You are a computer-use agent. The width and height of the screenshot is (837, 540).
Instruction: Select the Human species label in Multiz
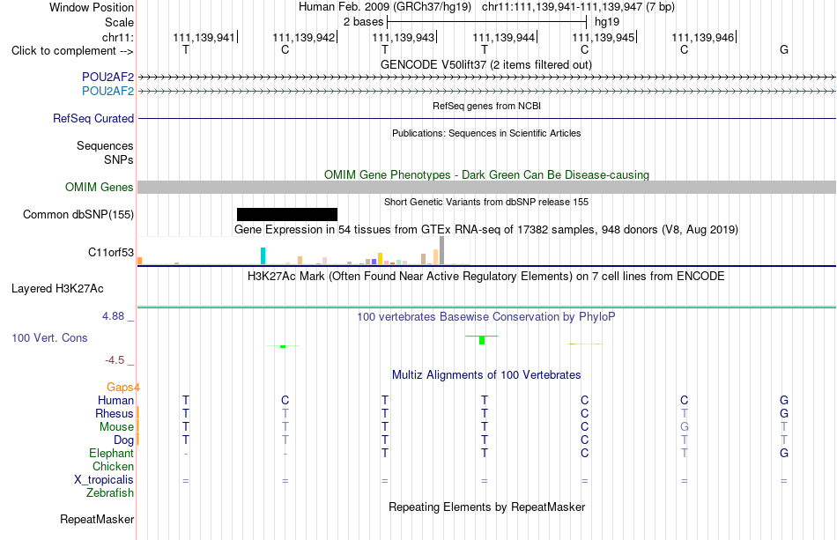115,400
